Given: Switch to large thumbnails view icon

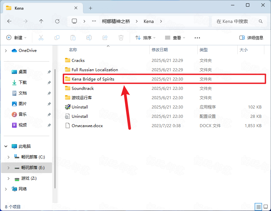Looking at the screenshot, I should pos(265,207).
